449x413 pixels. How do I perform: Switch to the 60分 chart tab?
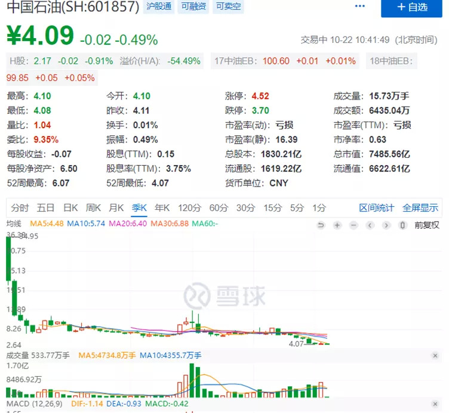219,208
